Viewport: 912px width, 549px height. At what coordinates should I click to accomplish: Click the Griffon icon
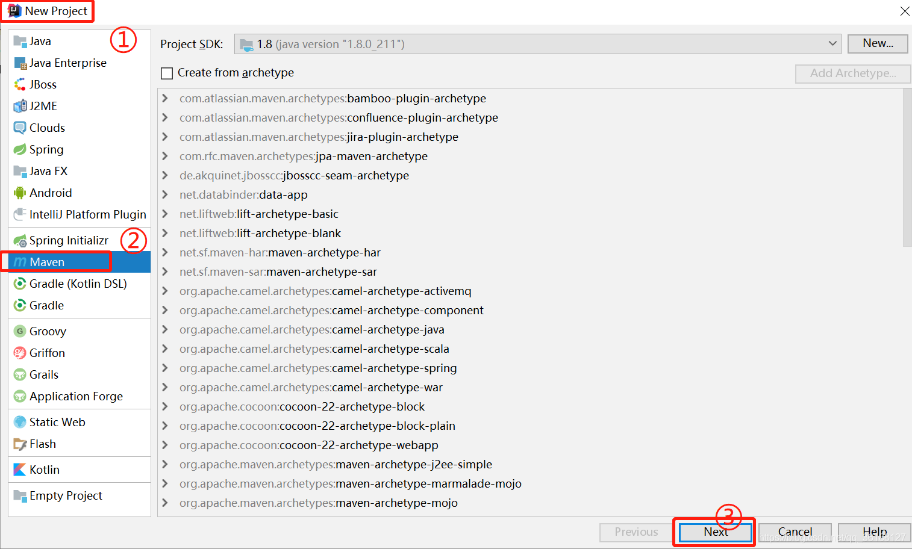(x=20, y=353)
